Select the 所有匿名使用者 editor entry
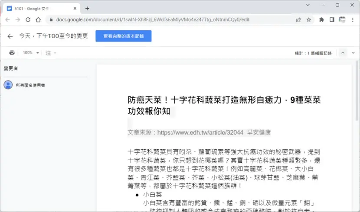360x212 pixels. tap(25, 85)
